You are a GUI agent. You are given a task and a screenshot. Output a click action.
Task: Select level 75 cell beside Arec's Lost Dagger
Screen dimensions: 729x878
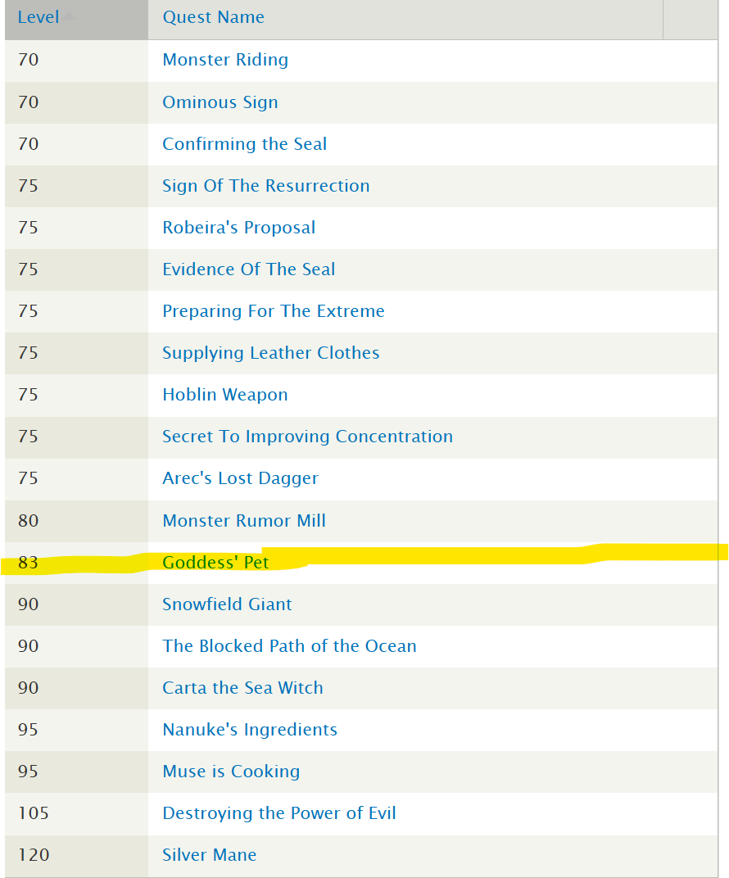pyautogui.click(x=76, y=478)
